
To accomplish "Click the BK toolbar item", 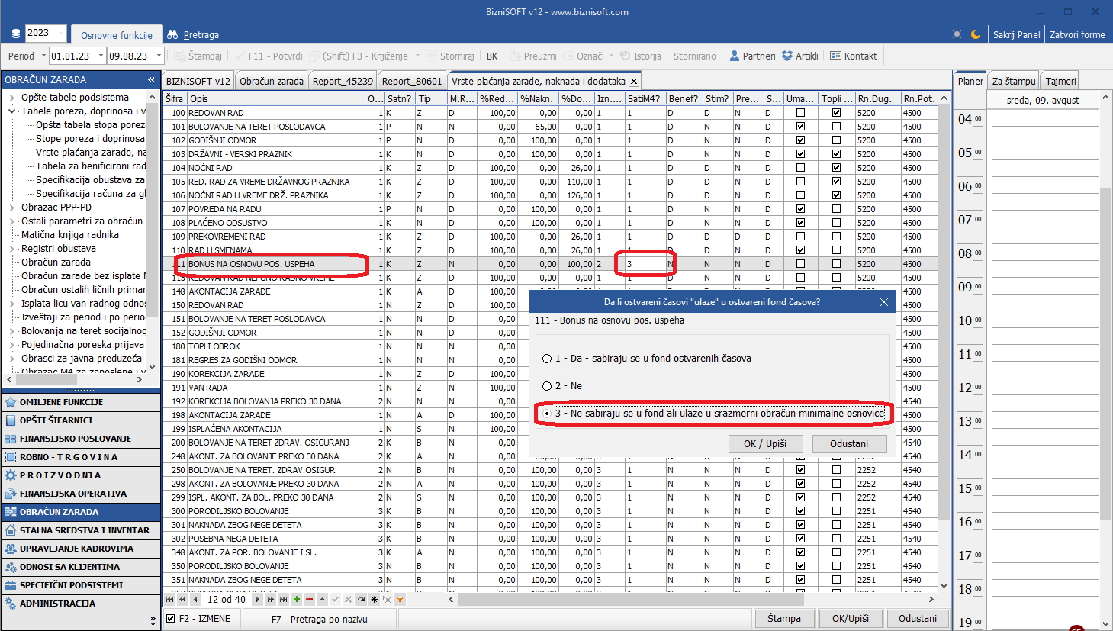I will [492, 56].
